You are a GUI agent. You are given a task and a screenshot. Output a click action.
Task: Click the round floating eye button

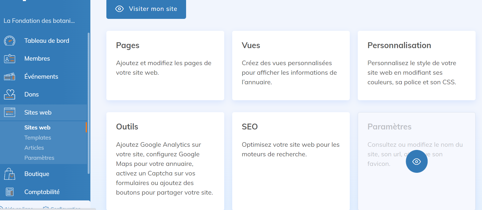pos(416,161)
